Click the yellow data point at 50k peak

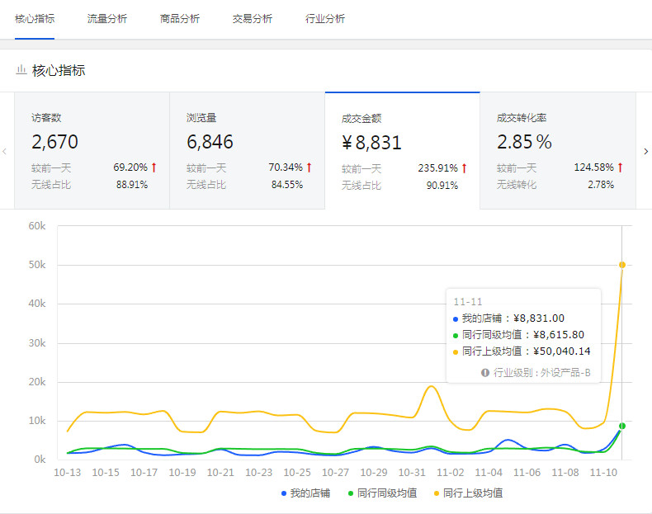(x=621, y=265)
